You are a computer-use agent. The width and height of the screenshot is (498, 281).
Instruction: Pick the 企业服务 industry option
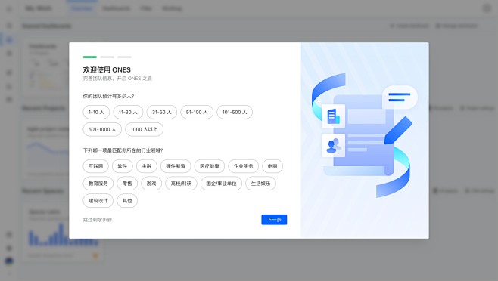pos(243,166)
